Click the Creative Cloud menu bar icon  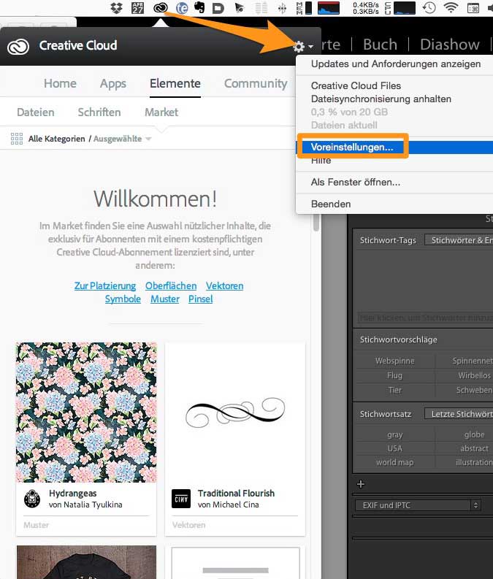[160, 7]
